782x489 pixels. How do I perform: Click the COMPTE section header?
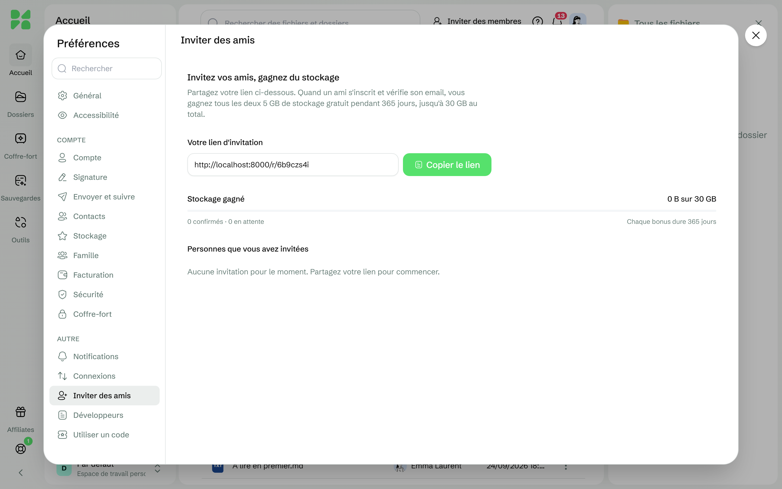(x=71, y=140)
